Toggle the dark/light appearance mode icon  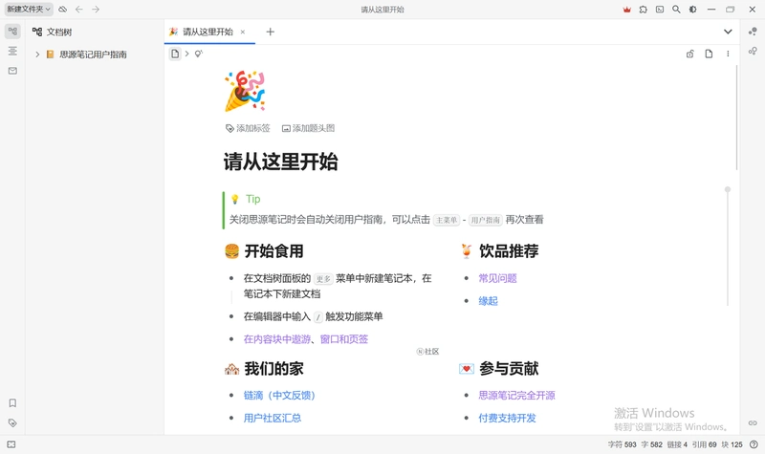tap(692, 10)
